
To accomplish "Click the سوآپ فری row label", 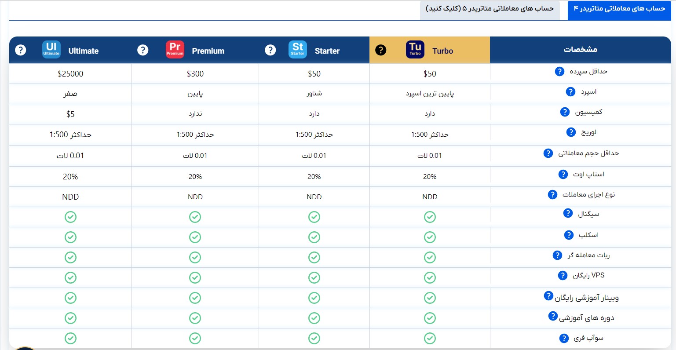I will 588,338.
